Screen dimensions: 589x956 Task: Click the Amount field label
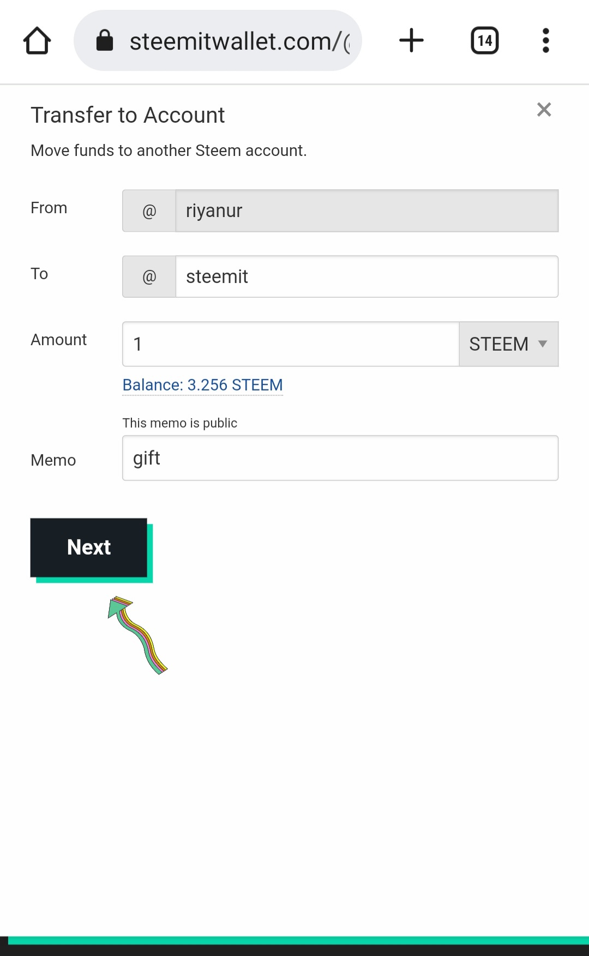tap(58, 340)
